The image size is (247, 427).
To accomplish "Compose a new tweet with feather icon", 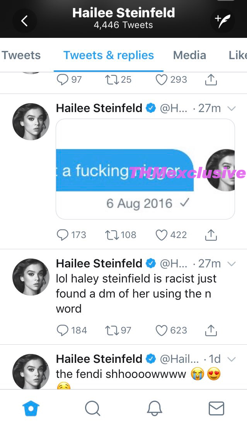I will [x=222, y=21].
